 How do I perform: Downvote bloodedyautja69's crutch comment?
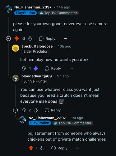(x=36, y=110)
